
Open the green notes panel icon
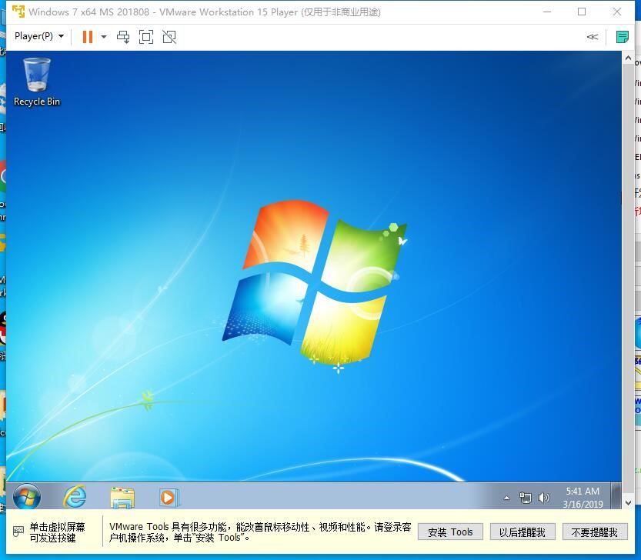623,37
